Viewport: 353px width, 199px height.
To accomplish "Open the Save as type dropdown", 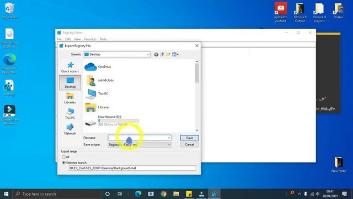I will (140, 145).
